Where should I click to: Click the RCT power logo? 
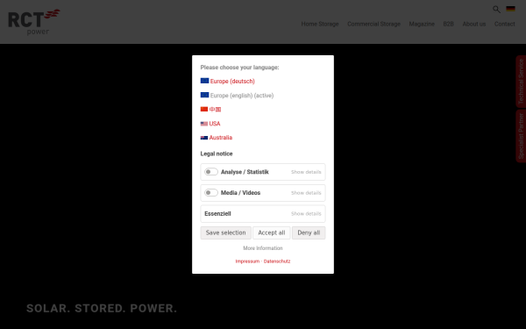34,22
